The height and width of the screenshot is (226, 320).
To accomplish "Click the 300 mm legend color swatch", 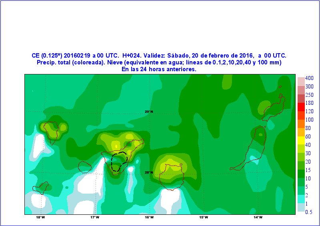I will tap(301, 90).
